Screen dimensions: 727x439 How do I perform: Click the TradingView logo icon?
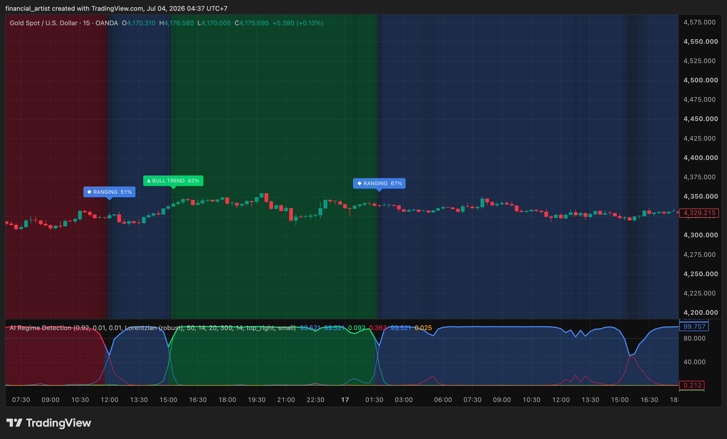click(14, 423)
